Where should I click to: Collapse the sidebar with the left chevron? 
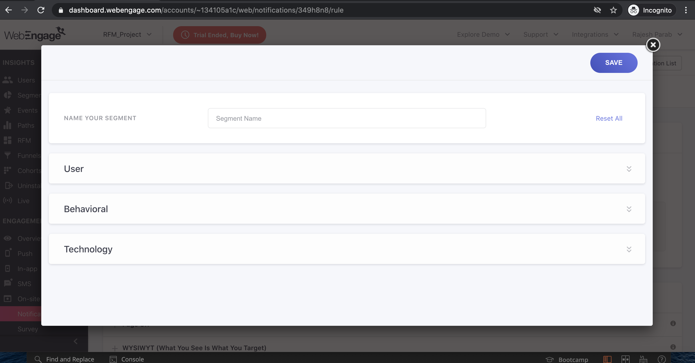tap(75, 341)
